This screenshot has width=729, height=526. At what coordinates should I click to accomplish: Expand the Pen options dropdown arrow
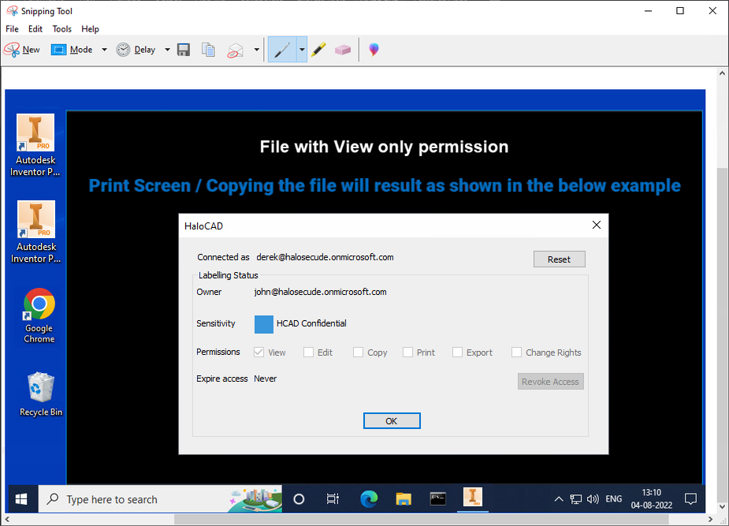[301, 50]
